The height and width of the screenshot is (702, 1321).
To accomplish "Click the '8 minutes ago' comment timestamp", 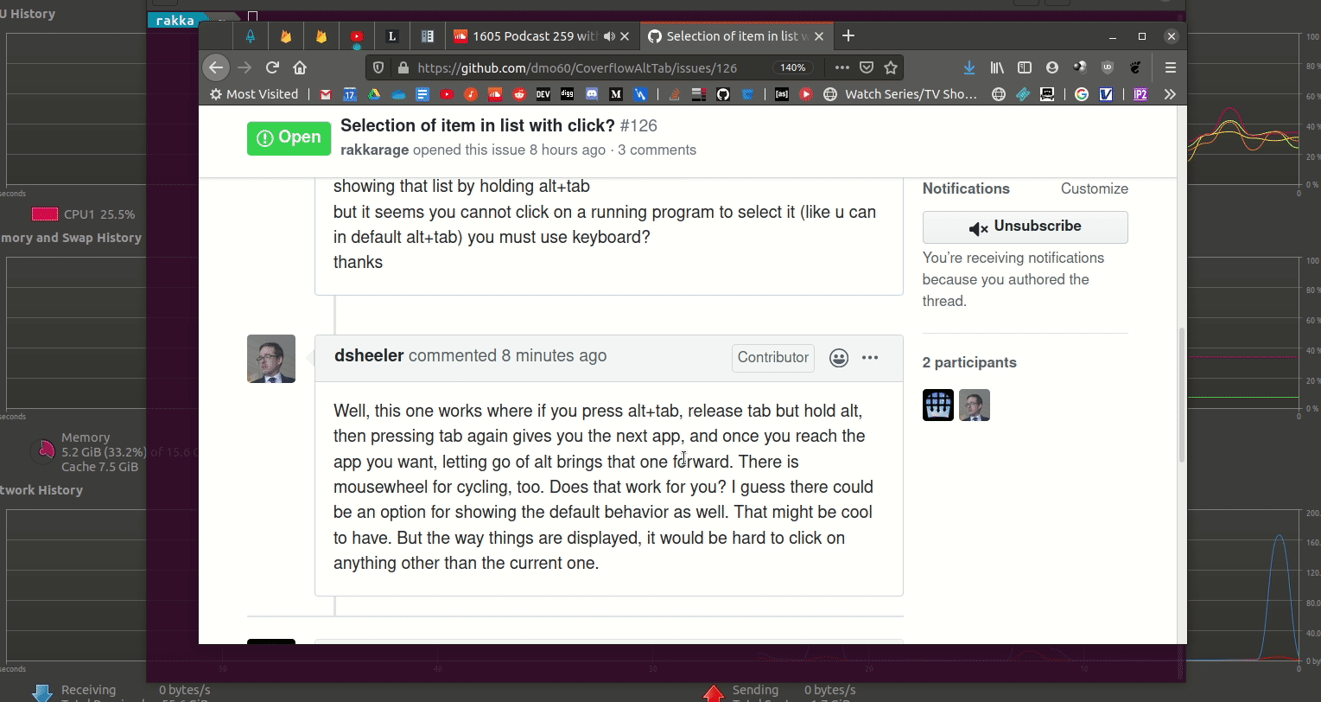I will 554,355.
